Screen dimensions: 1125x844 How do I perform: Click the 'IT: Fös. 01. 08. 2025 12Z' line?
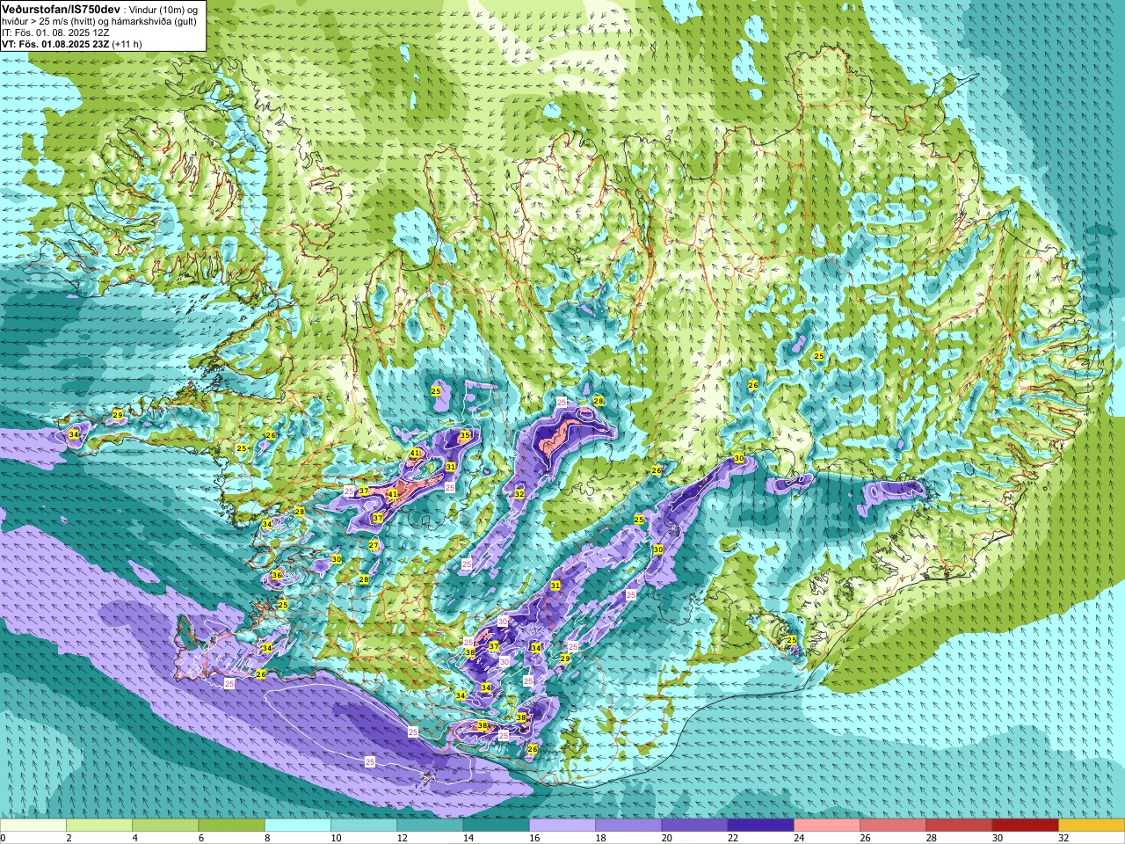point(55,33)
